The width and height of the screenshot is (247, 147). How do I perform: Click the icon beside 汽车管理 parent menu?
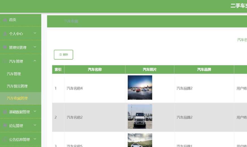click(5, 61)
